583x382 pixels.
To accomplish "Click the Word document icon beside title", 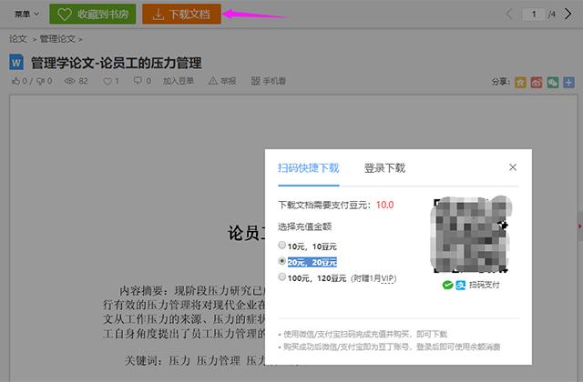I will [16, 63].
